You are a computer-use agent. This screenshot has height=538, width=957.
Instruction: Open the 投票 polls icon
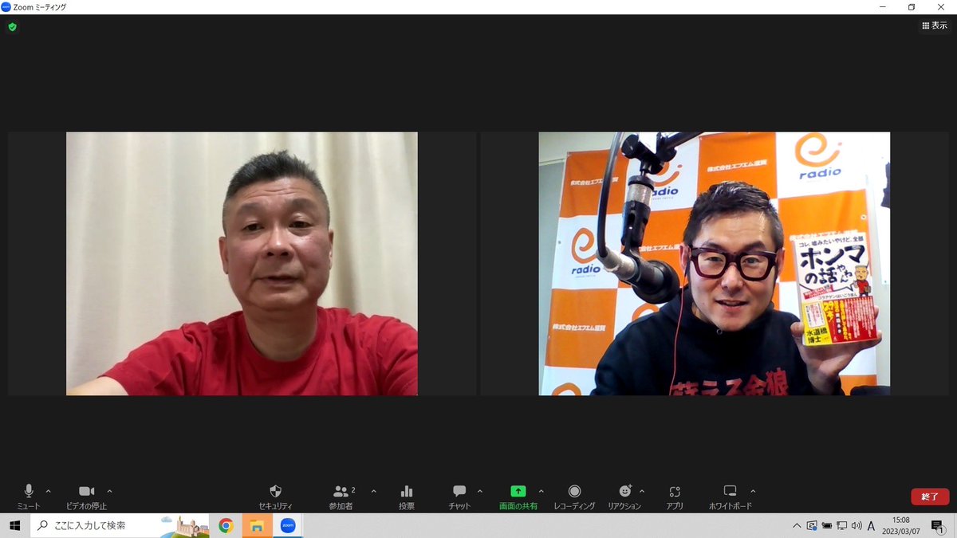pos(407,497)
